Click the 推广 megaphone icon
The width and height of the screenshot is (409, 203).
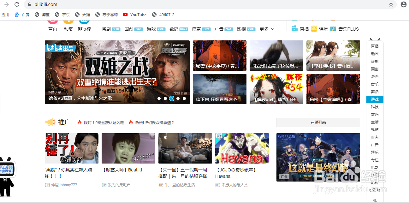pyautogui.click(x=50, y=122)
